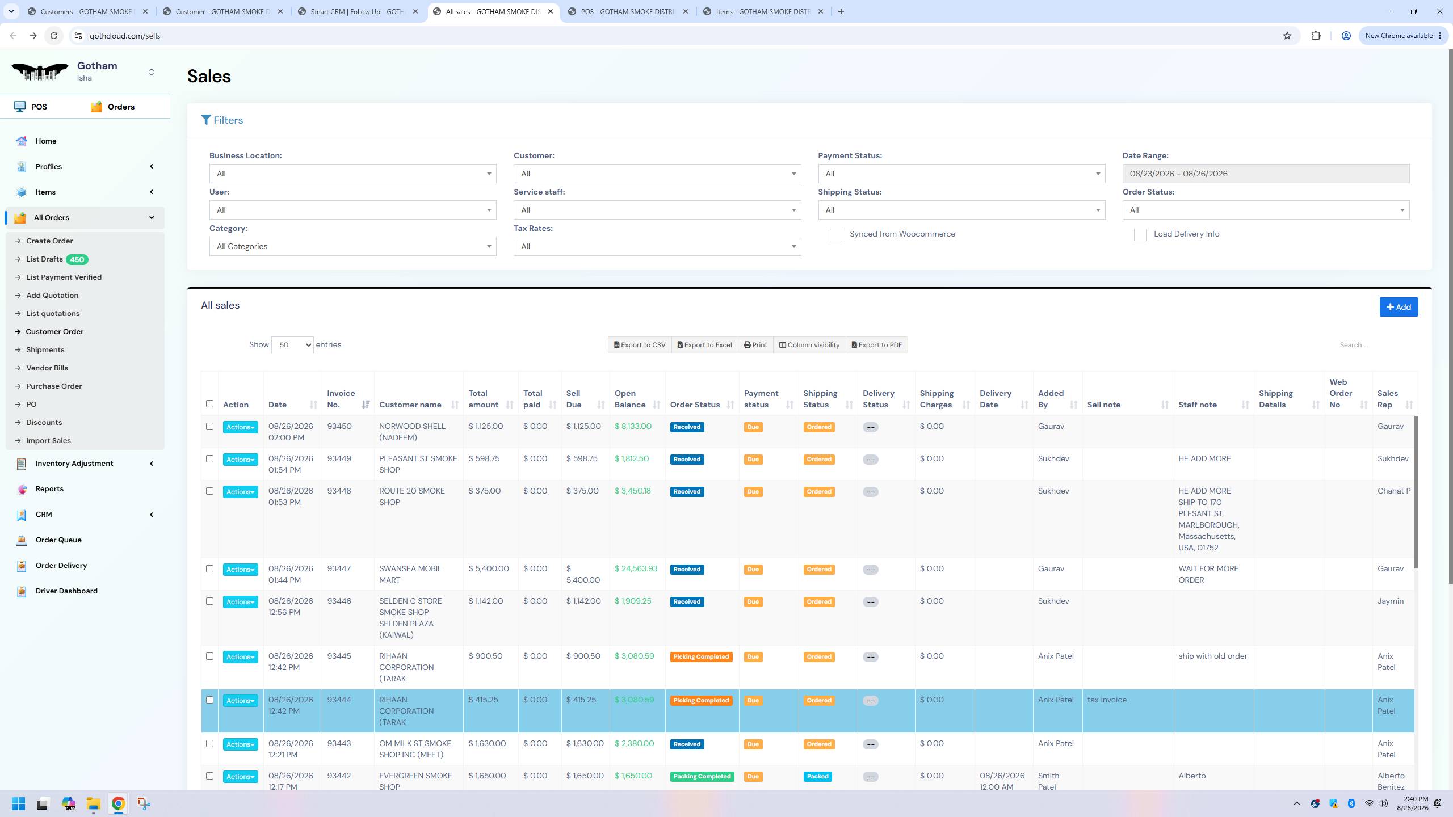
Task: Click the Reports sidebar icon
Action: click(x=22, y=489)
